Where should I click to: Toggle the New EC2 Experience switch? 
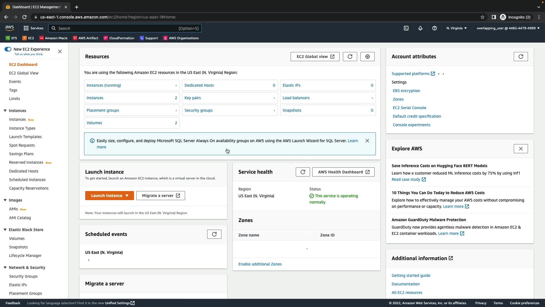pos(8,49)
